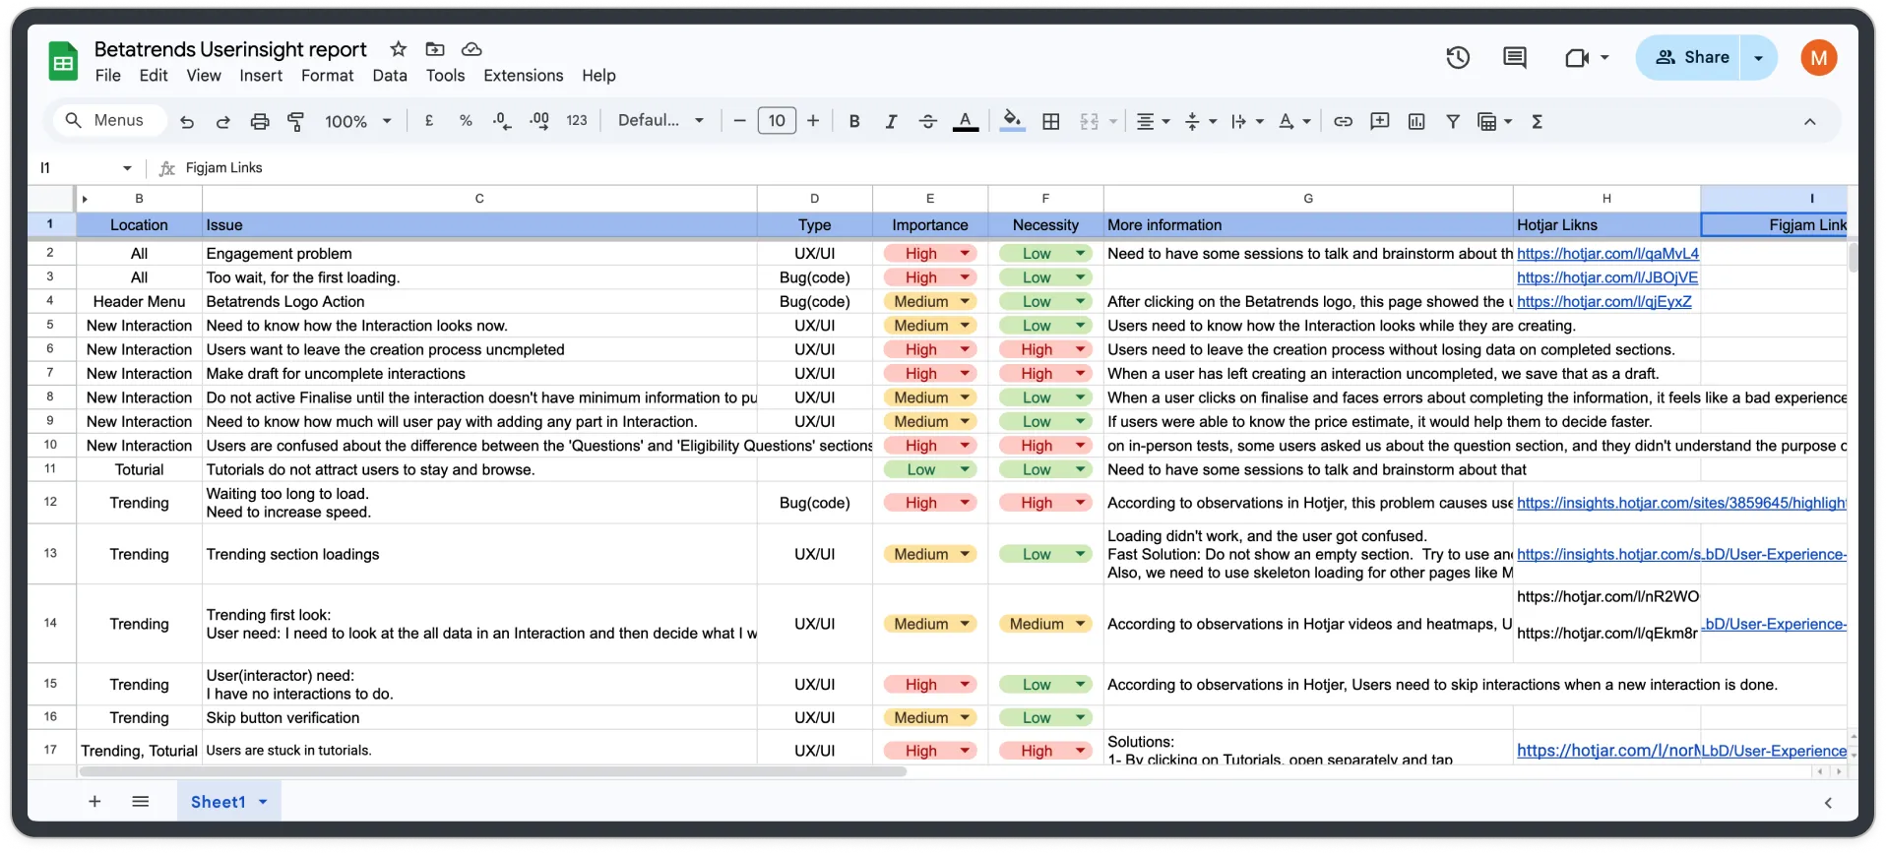Open the comments panel icon
1886x853 pixels.
pos(1515,58)
